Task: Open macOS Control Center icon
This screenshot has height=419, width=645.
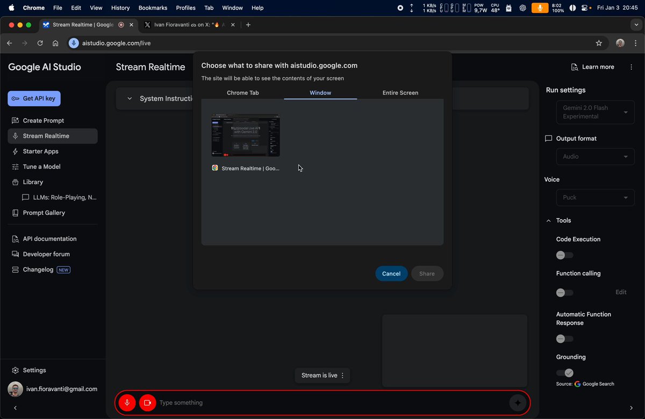Action: (x=585, y=8)
